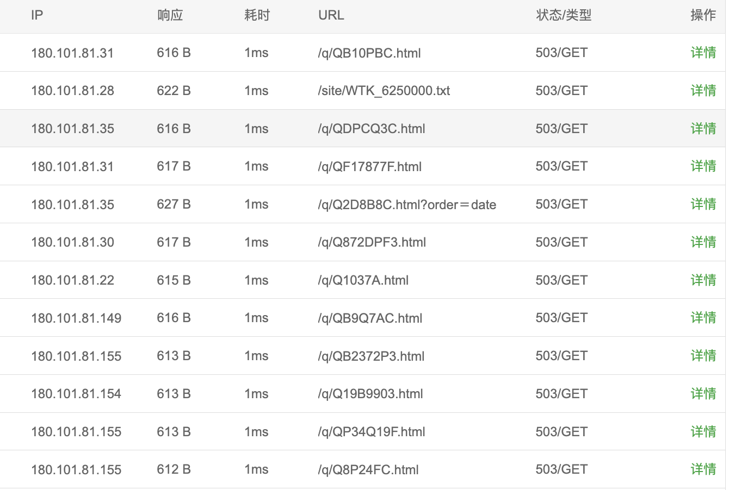This screenshot has height=490, width=729.
Task: Open 详情 for /q/QB10PBC.html row
Action: pyautogui.click(x=703, y=53)
